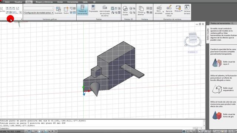The width and height of the screenshot is (237, 133).
Task: Click the Elementos de ventana panel title
Action: pos(172,19)
